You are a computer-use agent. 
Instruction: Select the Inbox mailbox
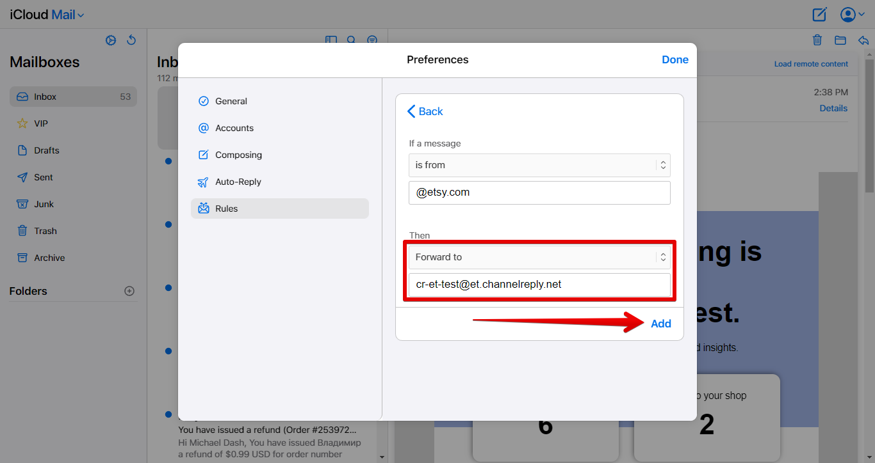tap(73, 97)
